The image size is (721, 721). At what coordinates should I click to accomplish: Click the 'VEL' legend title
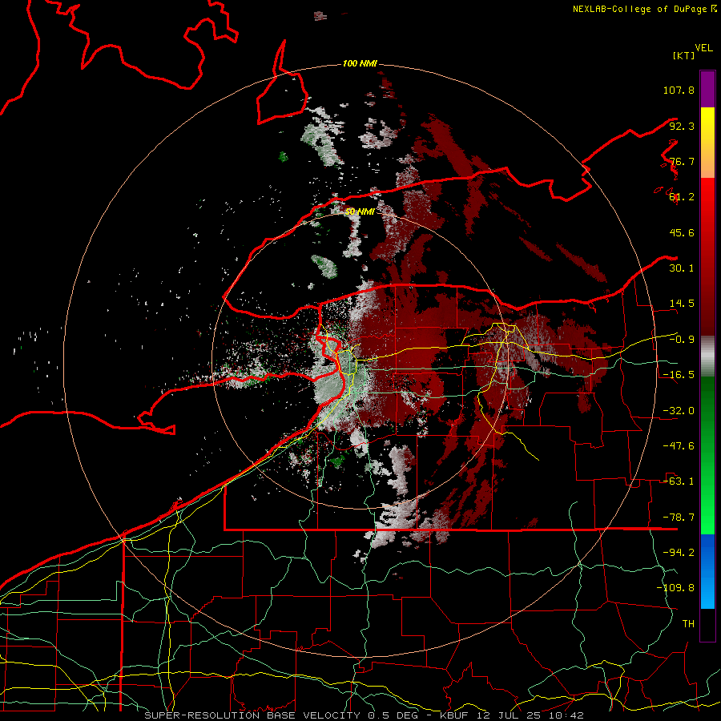coord(703,48)
